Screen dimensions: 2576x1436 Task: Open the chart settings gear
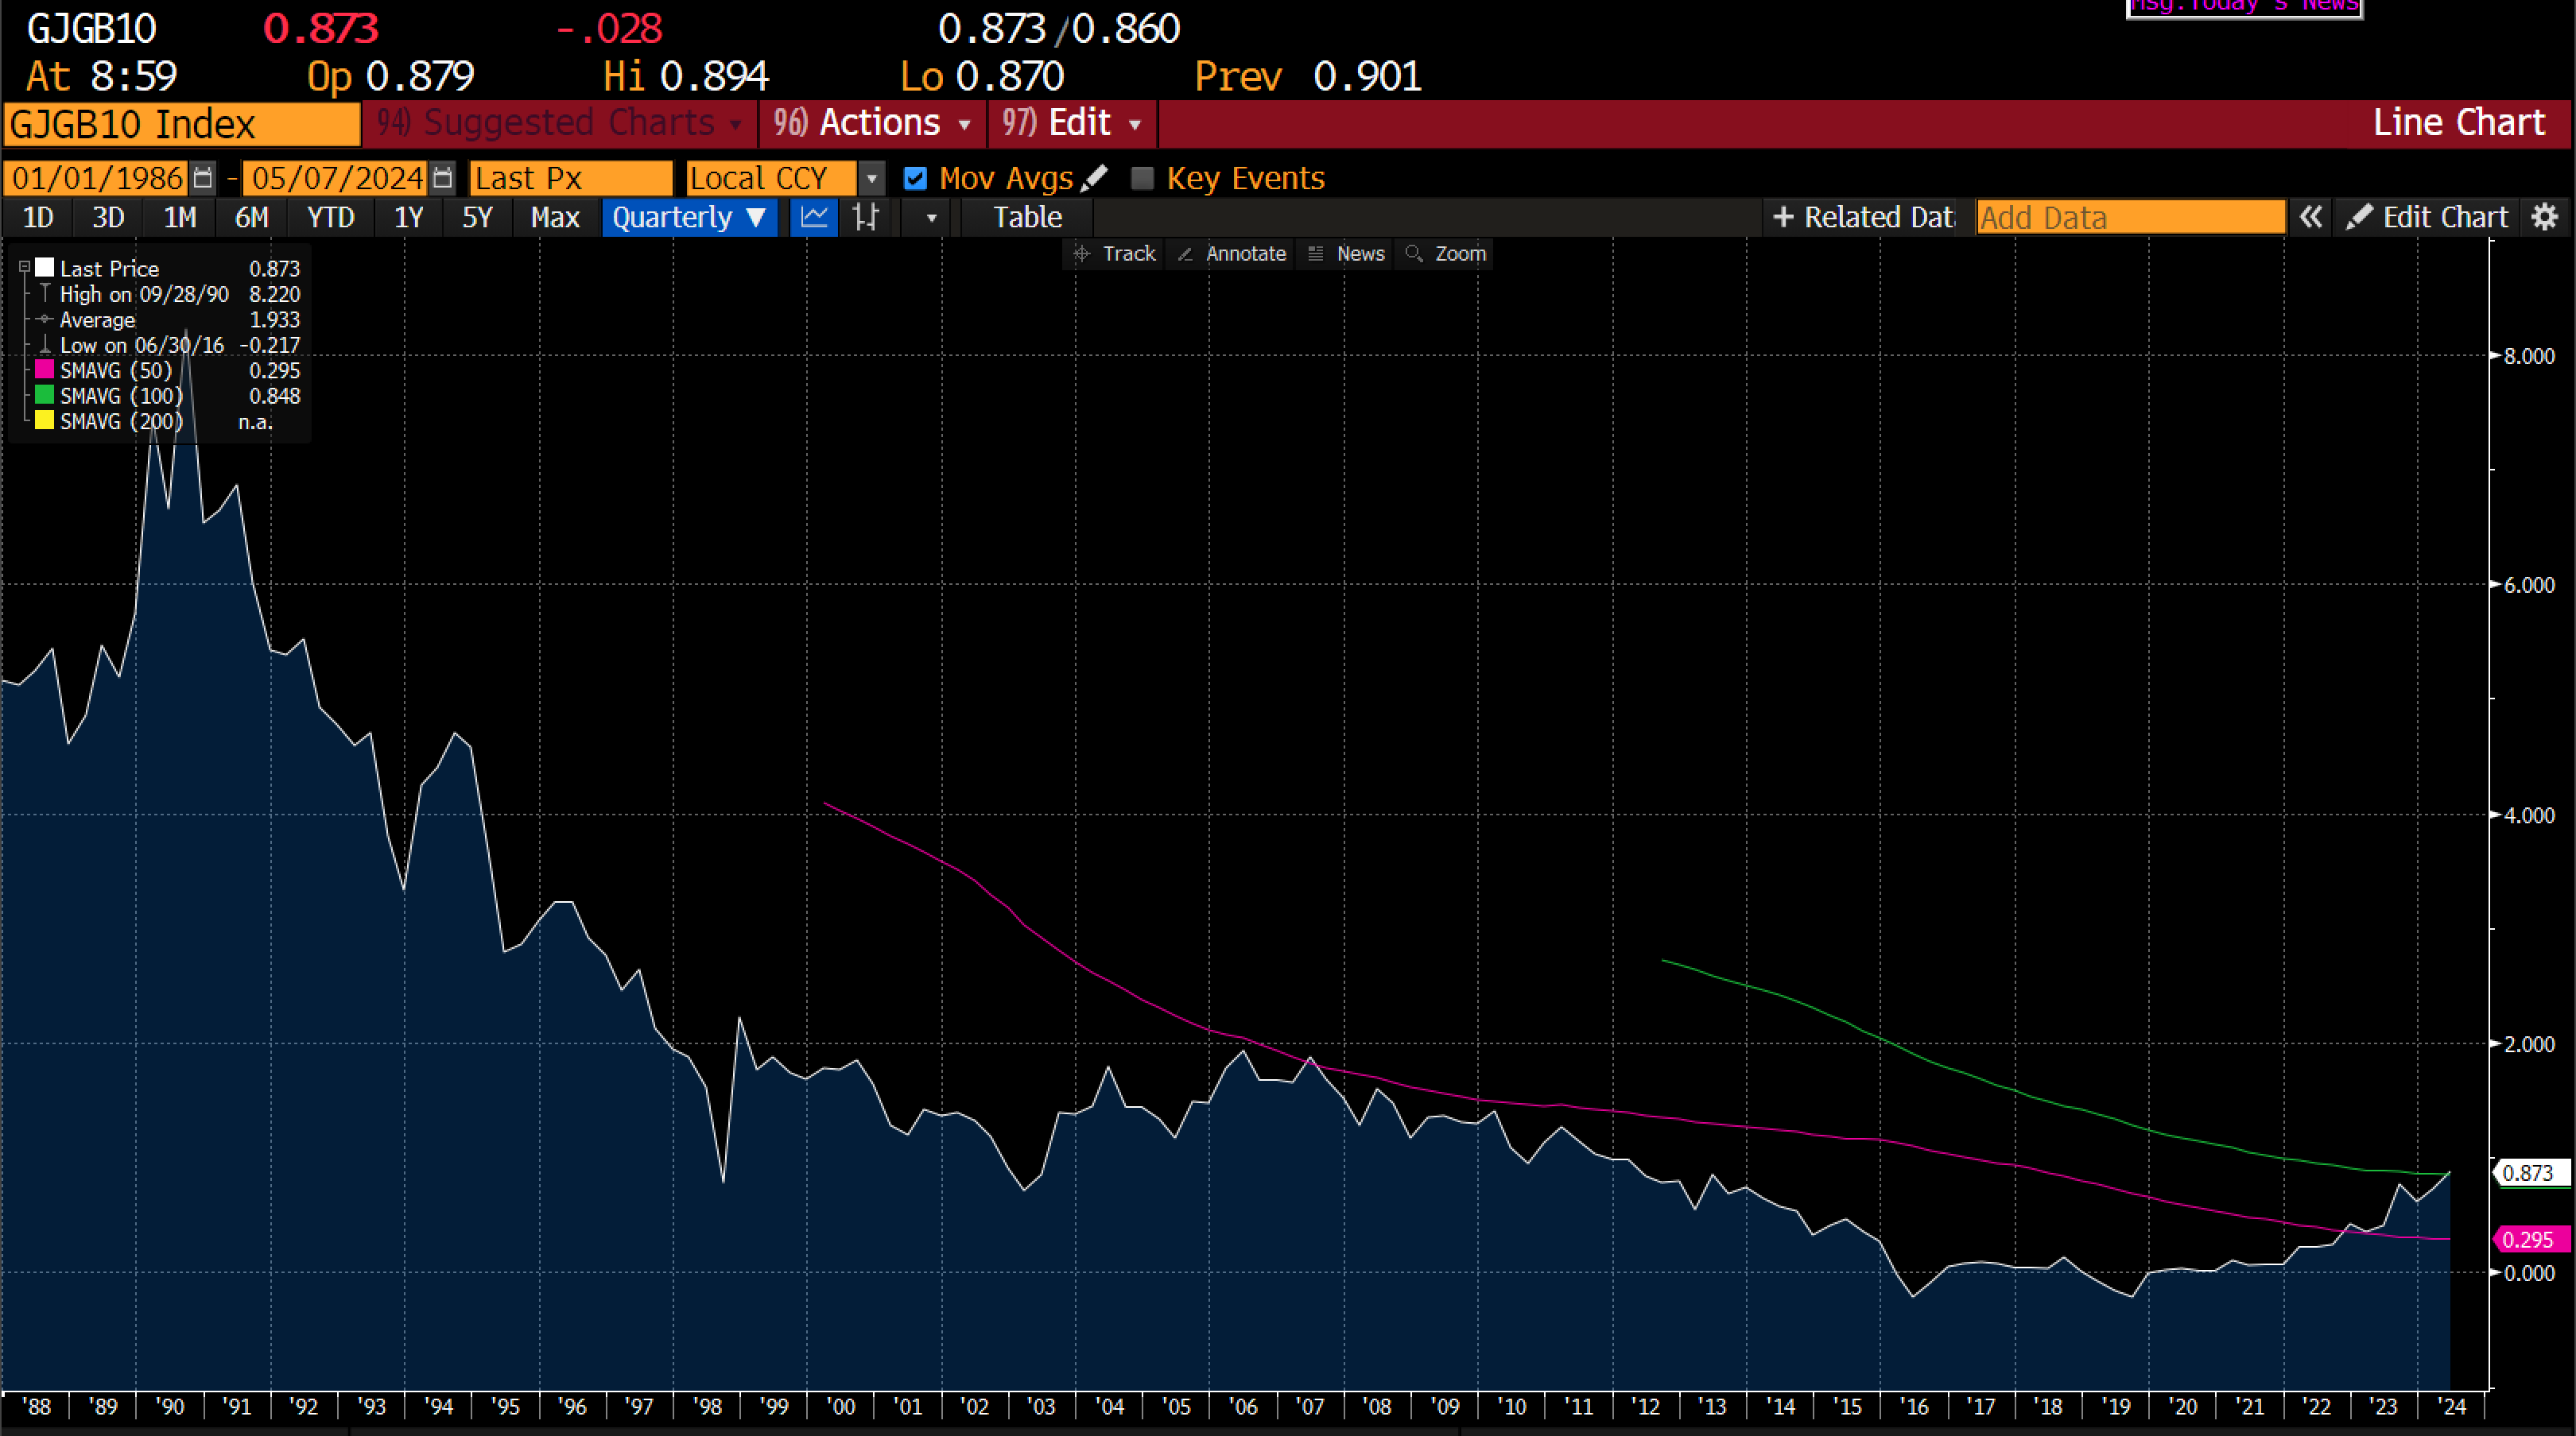click(x=2545, y=217)
